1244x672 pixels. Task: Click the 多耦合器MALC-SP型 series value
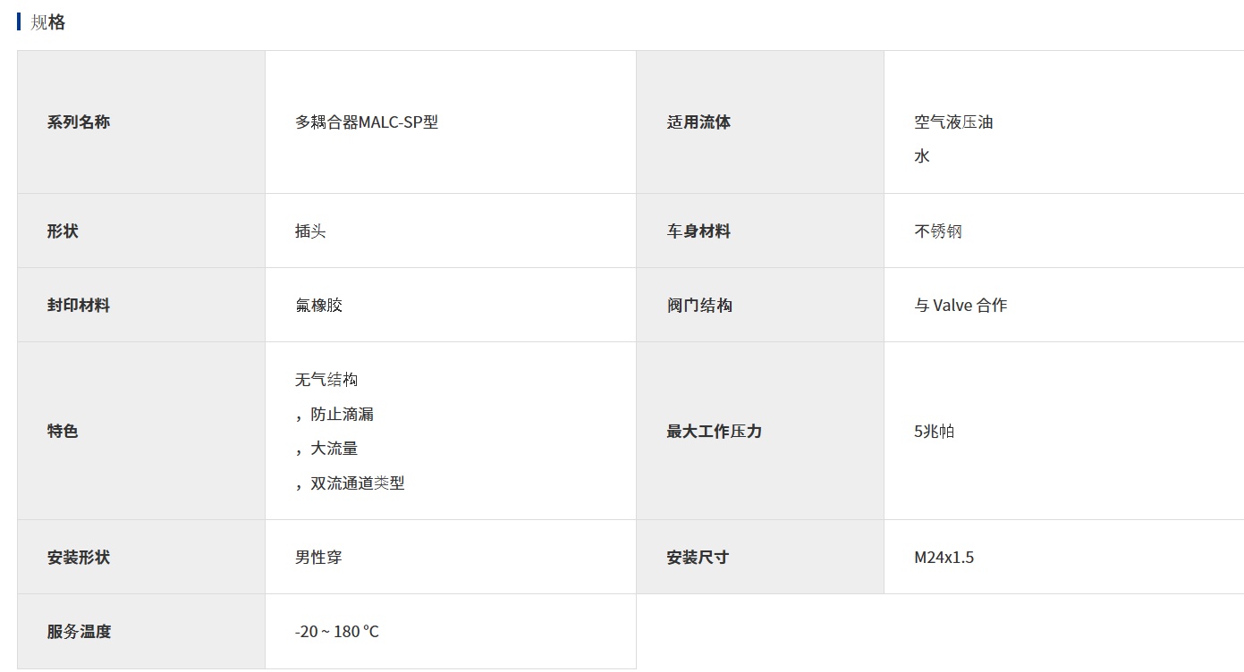(x=367, y=122)
